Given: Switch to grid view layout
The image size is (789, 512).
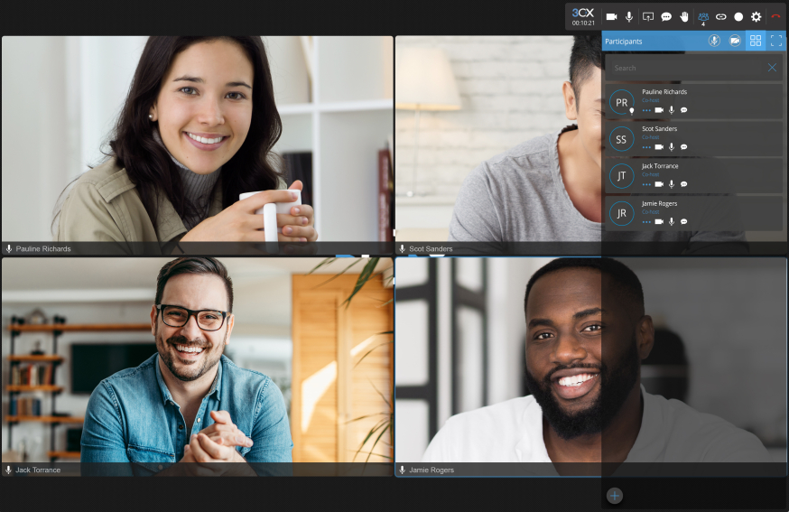Looking at the screenshot, I should point(756,41).
